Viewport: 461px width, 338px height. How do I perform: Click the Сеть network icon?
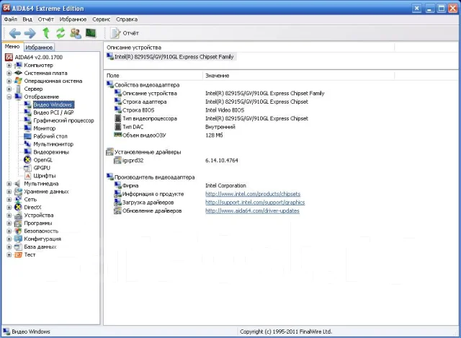coord(18,199)
